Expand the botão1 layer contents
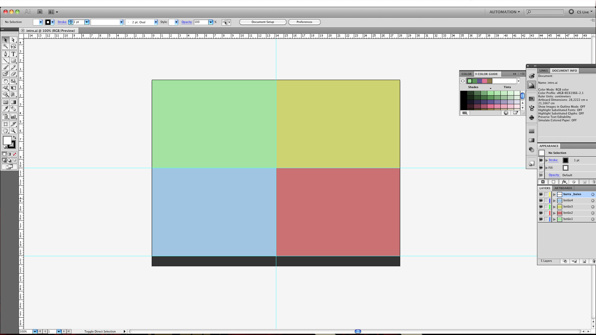Screen dimensions: 596x335 click(x=554, y=219)
